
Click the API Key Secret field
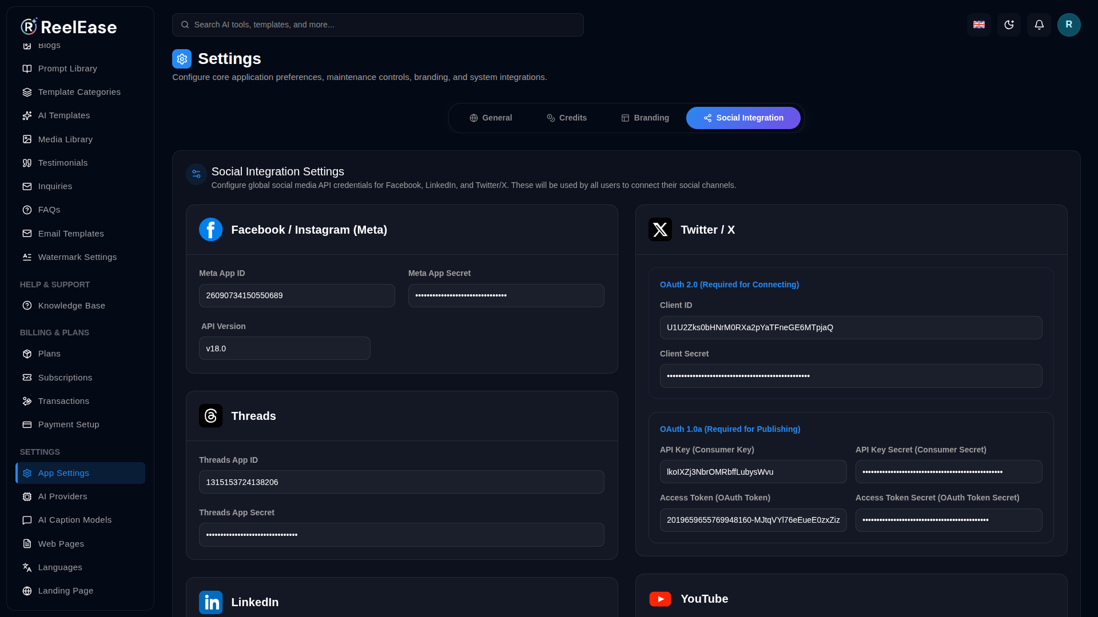(949, 472)
